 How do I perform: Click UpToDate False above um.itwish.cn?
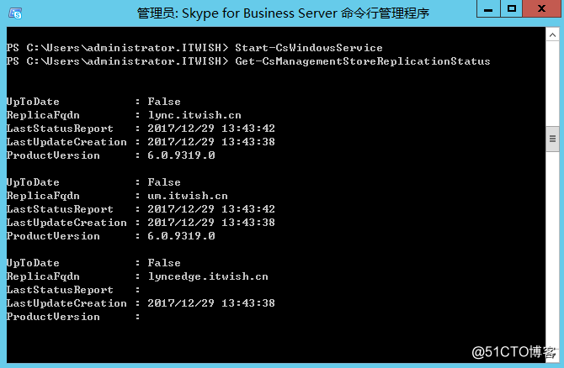(x=164, y=182)
